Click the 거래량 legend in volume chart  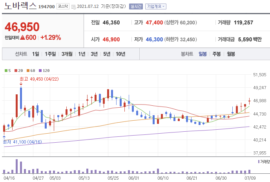point(264,162)
